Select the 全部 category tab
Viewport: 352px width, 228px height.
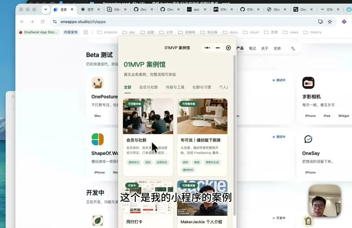click(x=127, y=87)
